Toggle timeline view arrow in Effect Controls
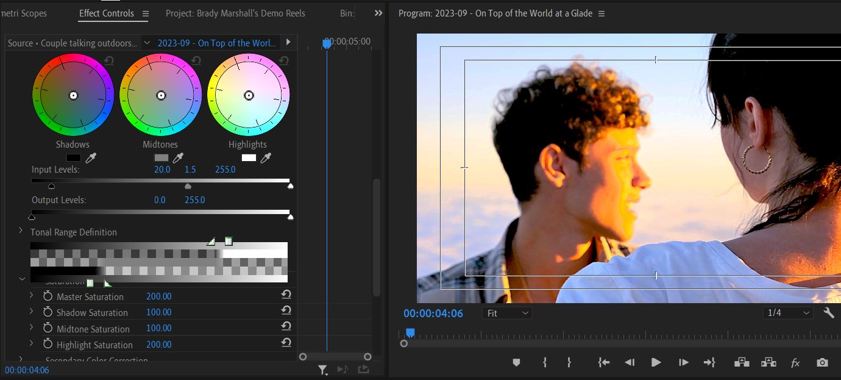This screenshot has height=380, width=841. [288, 42]
